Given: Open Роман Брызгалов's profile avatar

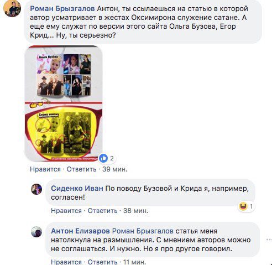Looking at the screenshot, I should pyautogui.click(x=12, y=8).
